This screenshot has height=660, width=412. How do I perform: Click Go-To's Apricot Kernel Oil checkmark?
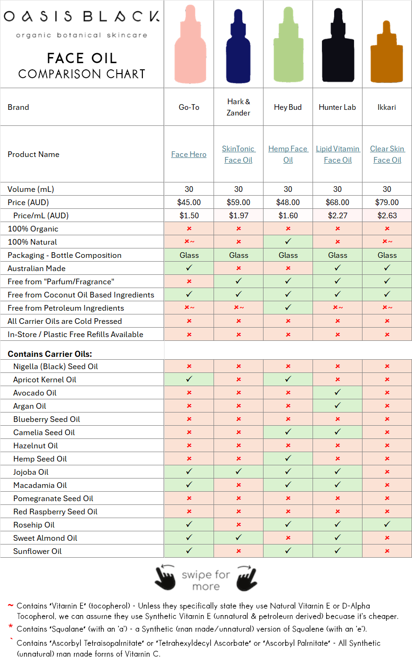189,379
